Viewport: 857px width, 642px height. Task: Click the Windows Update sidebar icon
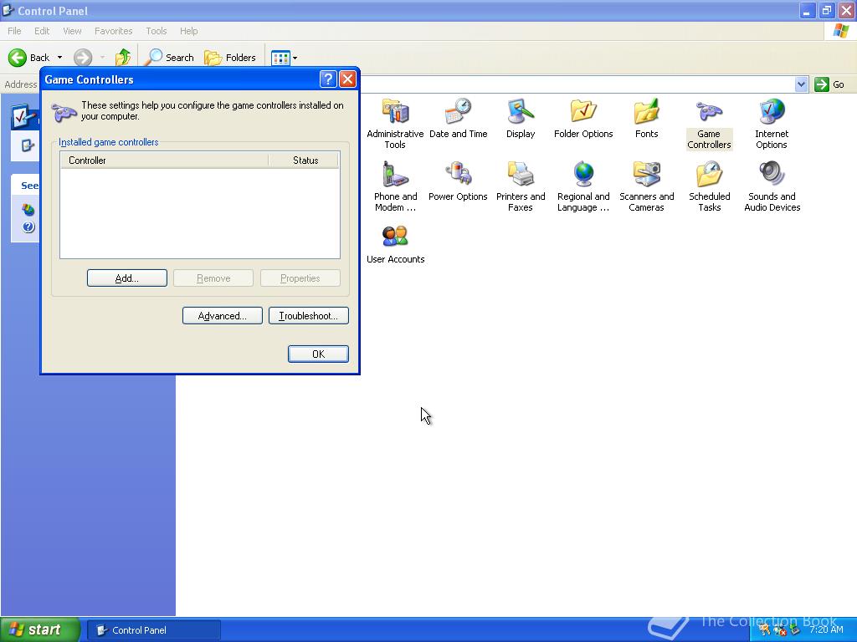[x=28, y=210]
